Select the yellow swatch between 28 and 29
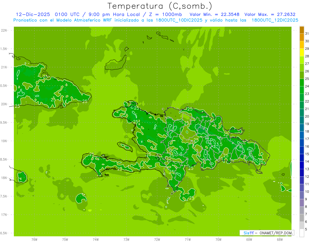The width and height of the screenshot is (314, 243). [x=302, y=52]
